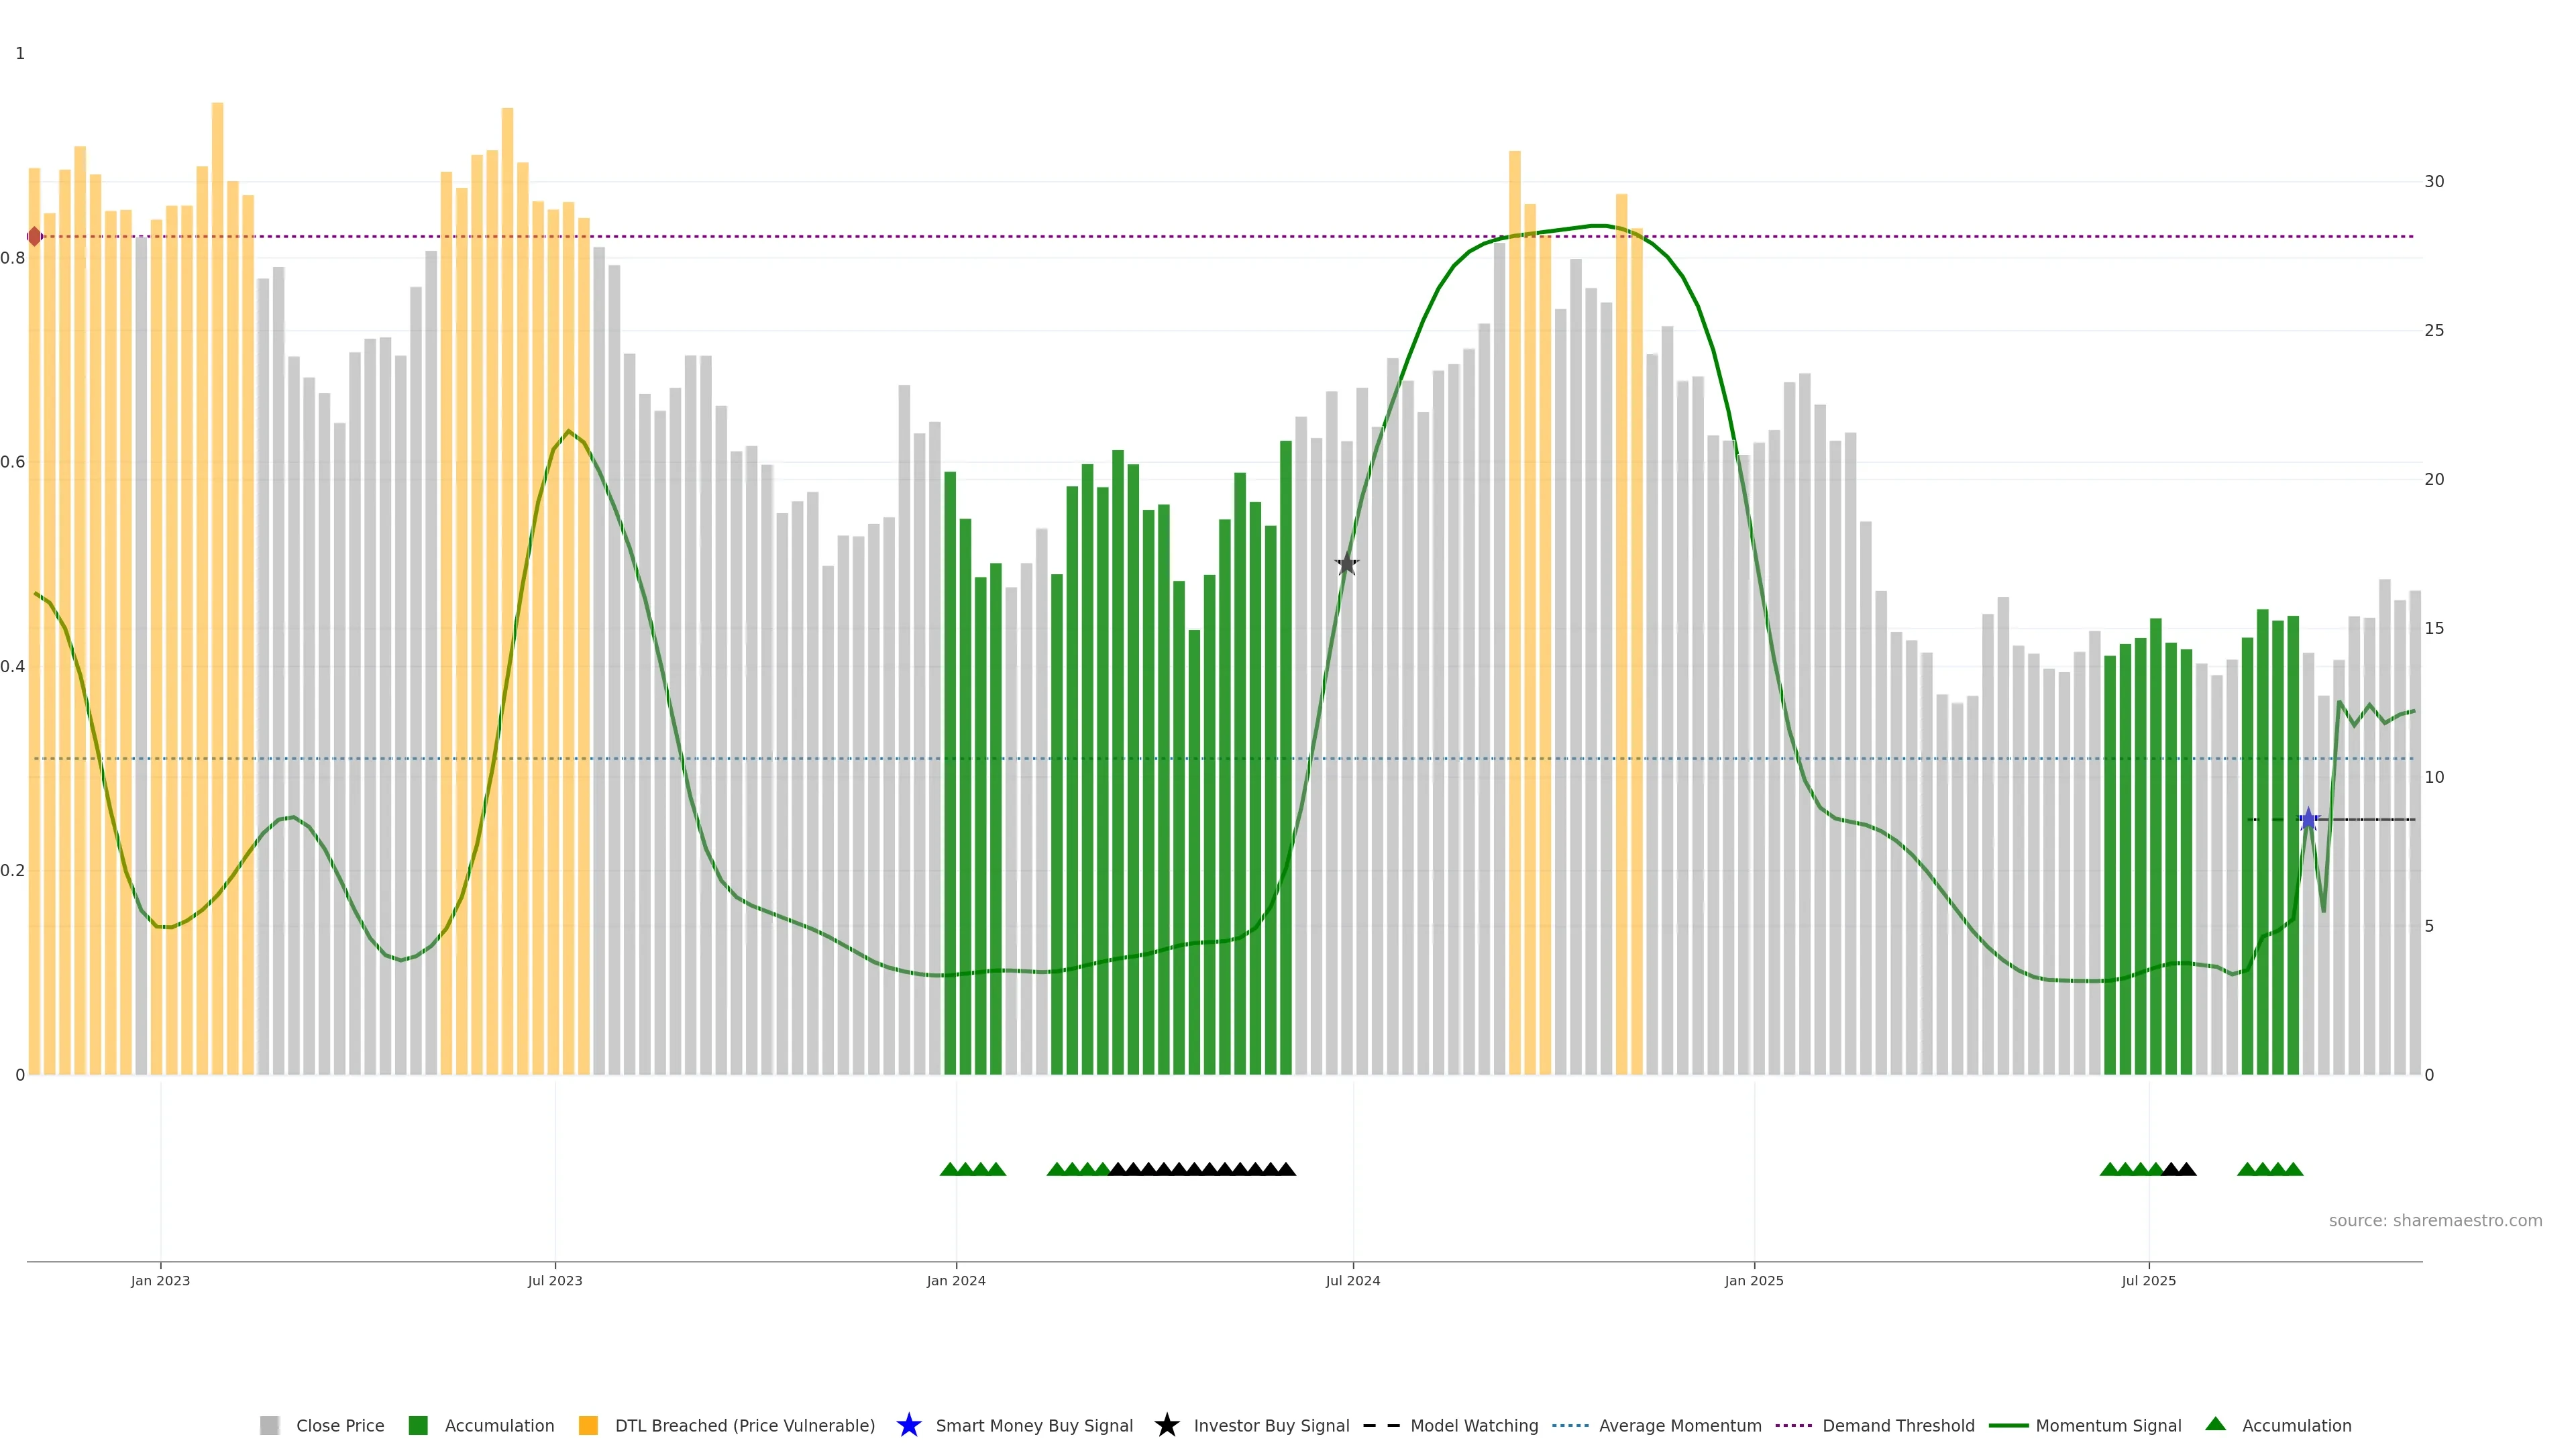Click the Jul 2025 x-axis label

click(x=2148, y=1281)
